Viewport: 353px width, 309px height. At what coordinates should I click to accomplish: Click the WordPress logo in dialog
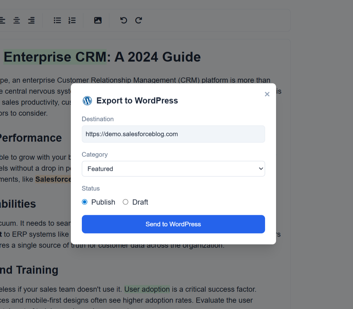tap(87, 101)
